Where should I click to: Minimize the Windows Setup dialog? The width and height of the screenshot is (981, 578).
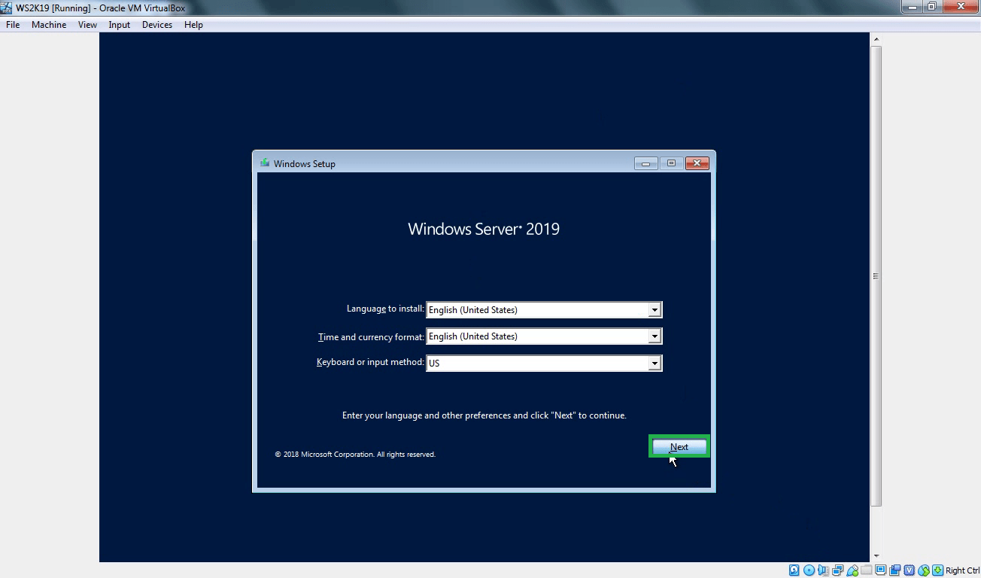tap(645, 163)
